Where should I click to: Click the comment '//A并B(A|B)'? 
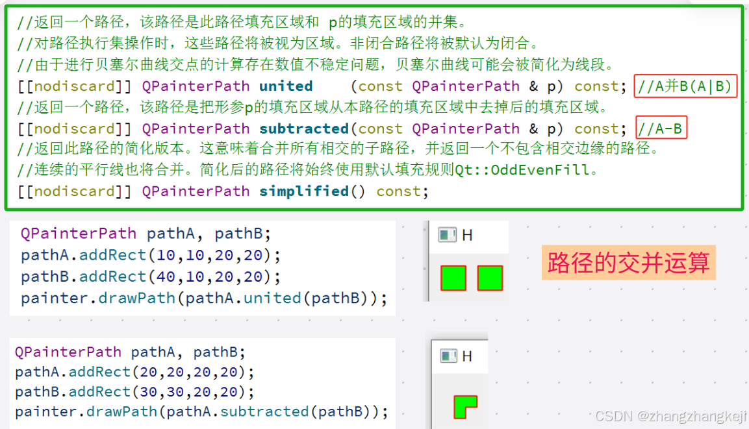click(x=685, y=86)
